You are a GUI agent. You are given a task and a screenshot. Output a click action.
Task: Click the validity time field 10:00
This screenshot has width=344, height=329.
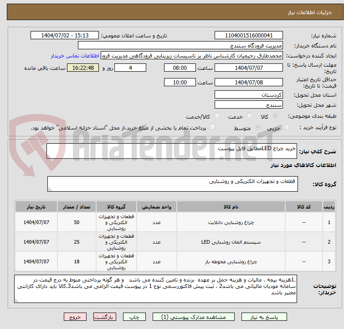(x=180, y=82)
